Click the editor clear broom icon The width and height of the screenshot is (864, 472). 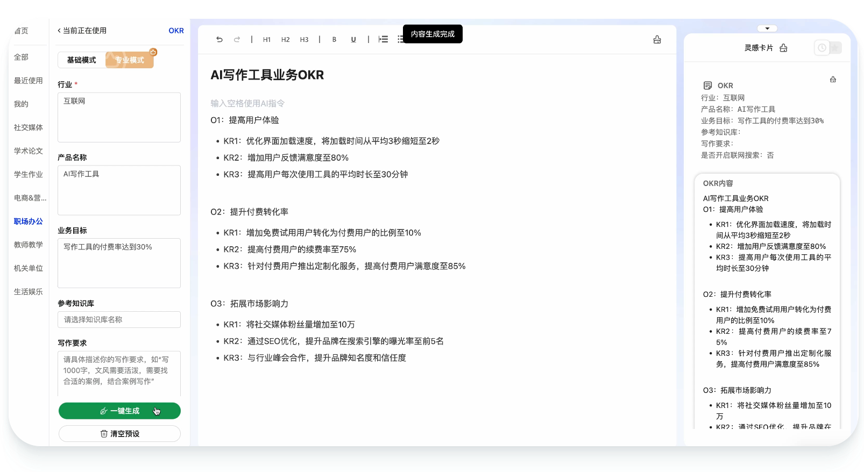point(657,39)
